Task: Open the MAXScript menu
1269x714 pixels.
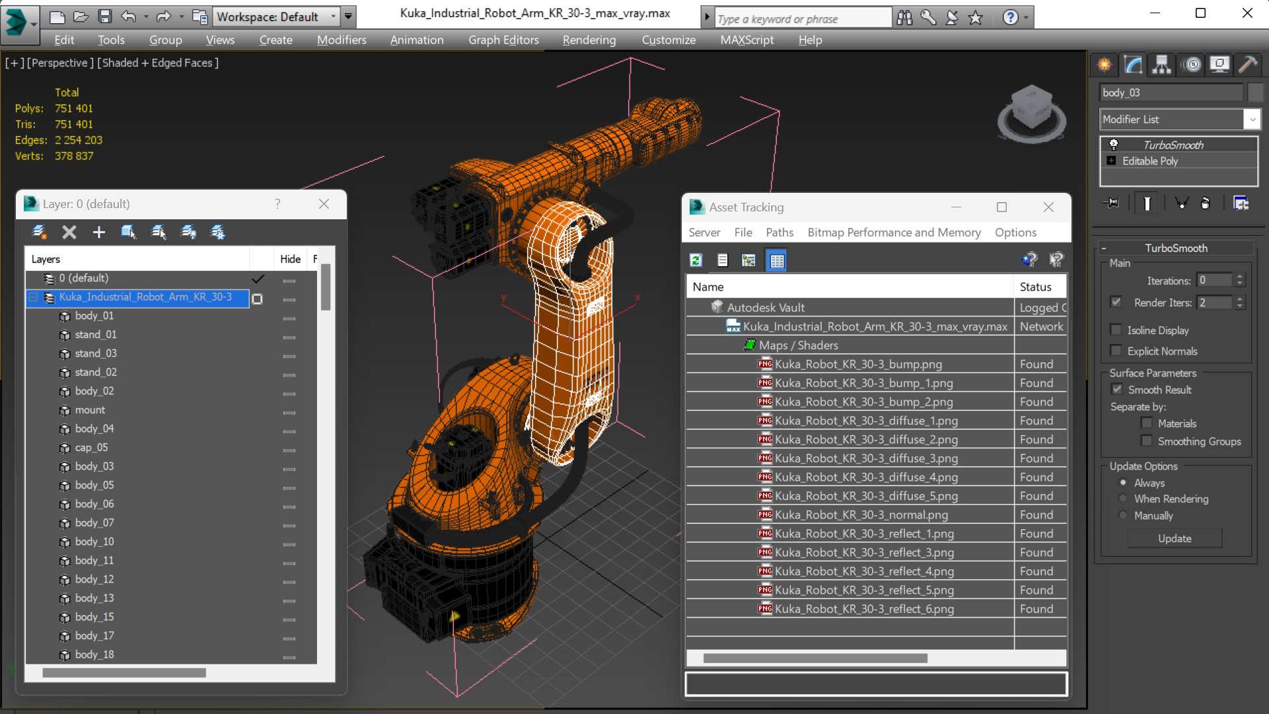Action: 747,40
